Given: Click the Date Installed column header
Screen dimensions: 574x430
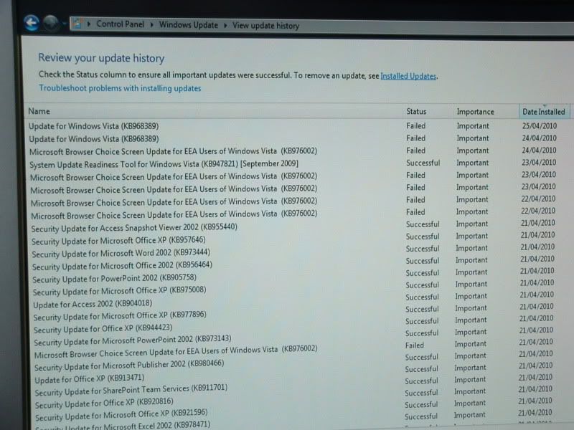Looking at the screenshot, I should [x=544, y=112].
